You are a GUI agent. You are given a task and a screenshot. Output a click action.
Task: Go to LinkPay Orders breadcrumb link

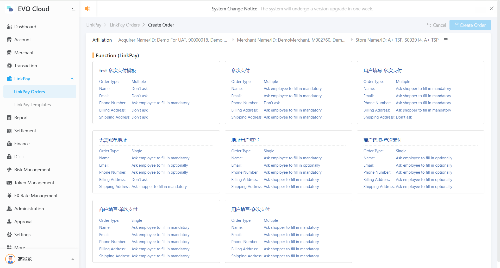[x=124, y=25]
